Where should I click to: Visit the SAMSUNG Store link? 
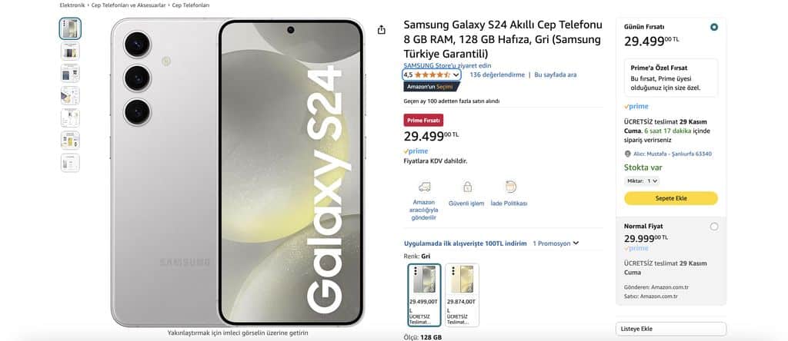click(x=447, y=66)
